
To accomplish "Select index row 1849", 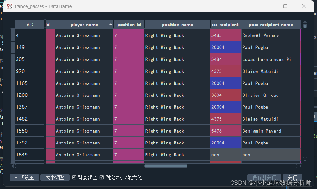I will (x=30, y=154).
